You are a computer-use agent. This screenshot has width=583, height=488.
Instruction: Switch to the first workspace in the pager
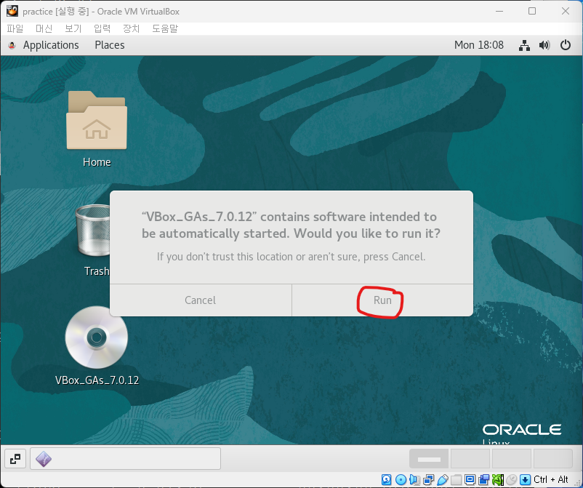point(429,459)
